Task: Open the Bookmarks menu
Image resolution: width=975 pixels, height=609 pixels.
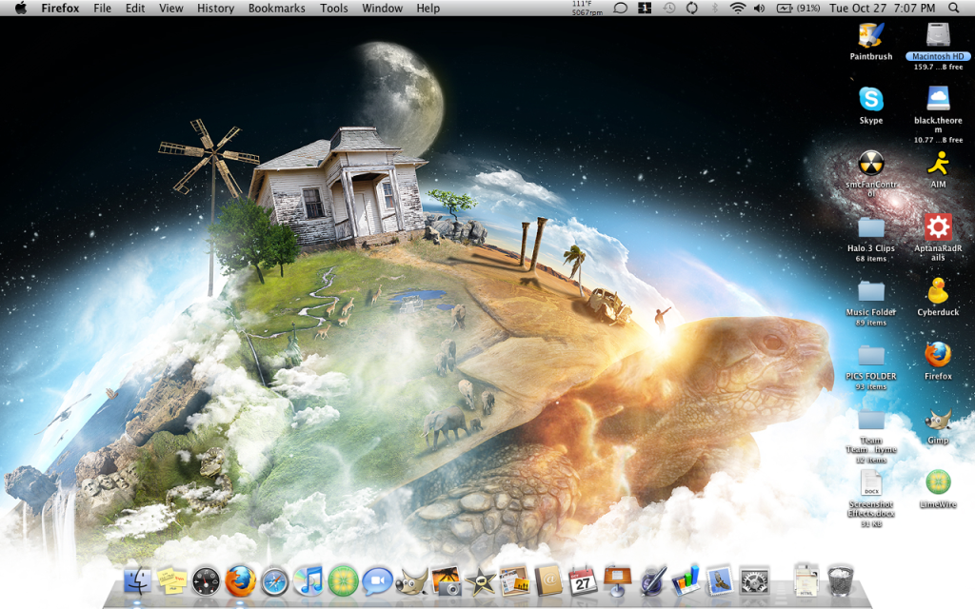Action: 277,8
